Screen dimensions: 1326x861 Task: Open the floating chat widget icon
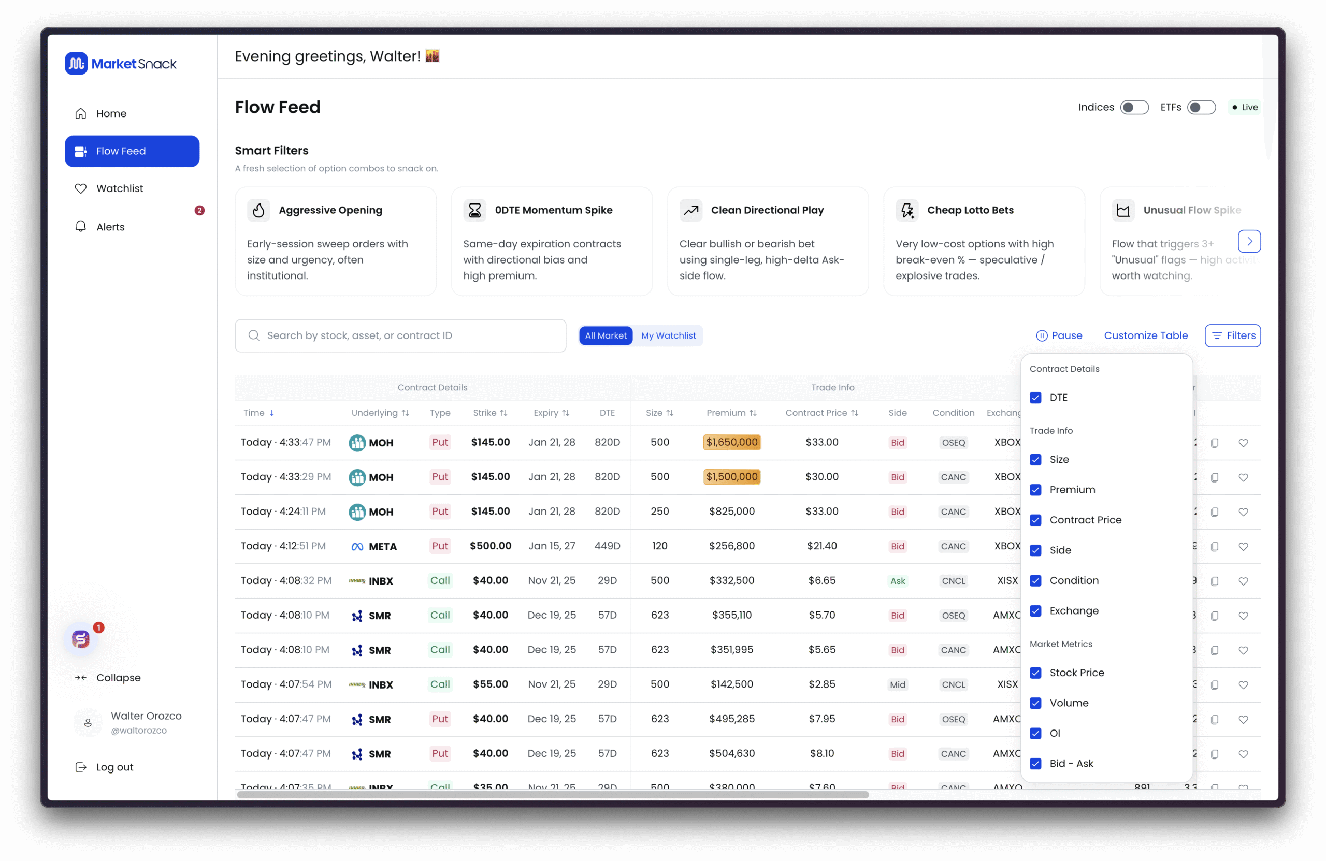pos(81,638)
